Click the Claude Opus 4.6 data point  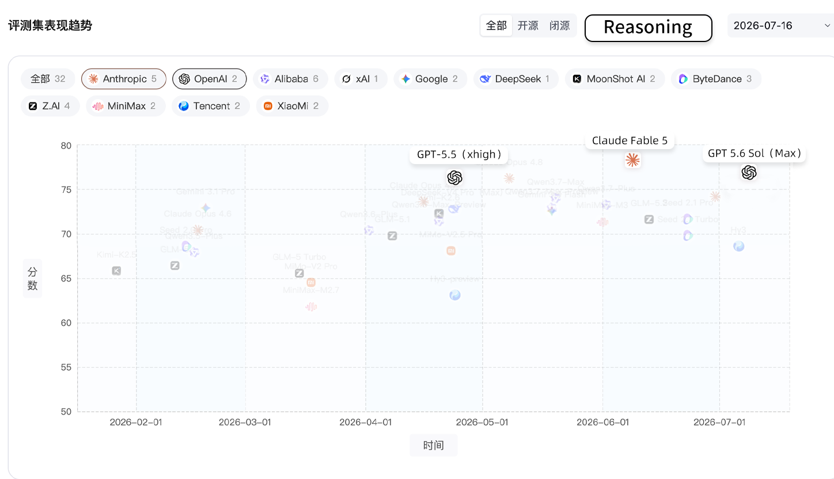pos(198,230)
